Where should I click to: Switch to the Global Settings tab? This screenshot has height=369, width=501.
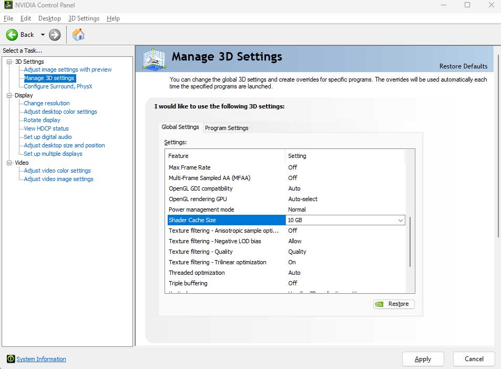point(180,127)
